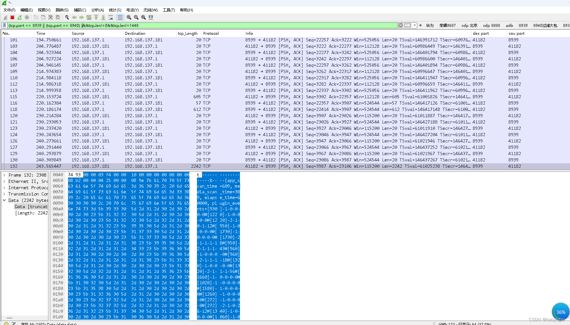Close capture file X icon in toolbar
This screenshot has height=325, width=570.
point(51,17)
